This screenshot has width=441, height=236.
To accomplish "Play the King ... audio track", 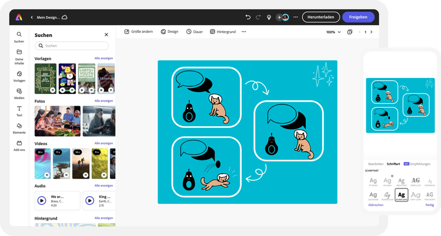I will (x=90, y=201).
